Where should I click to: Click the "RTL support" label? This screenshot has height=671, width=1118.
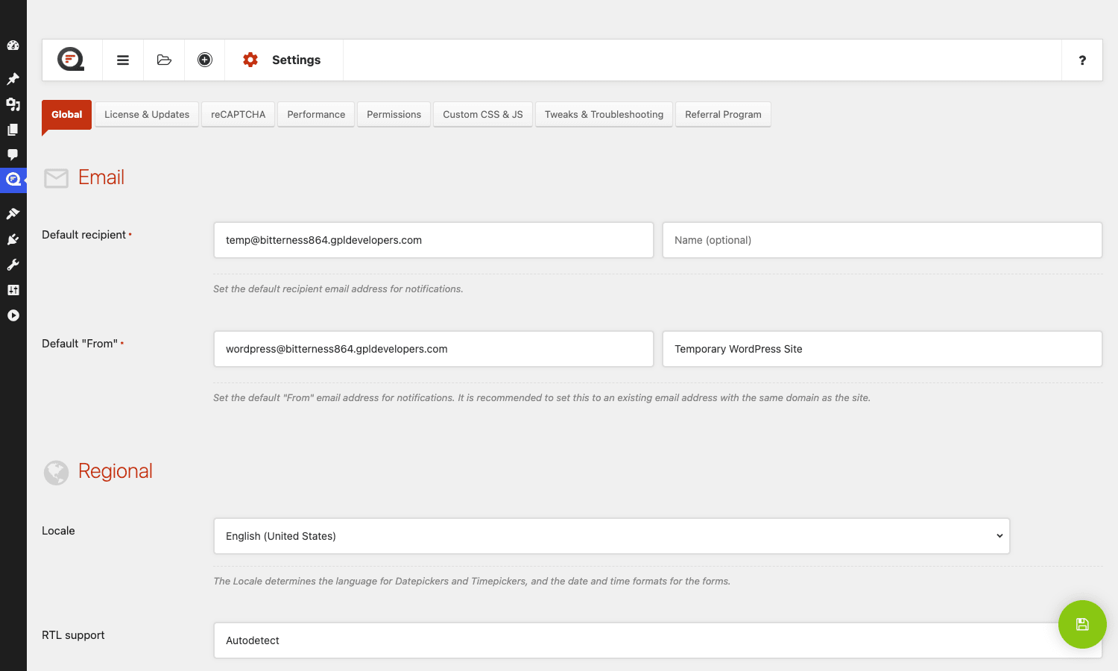click(x=73, y=635)
